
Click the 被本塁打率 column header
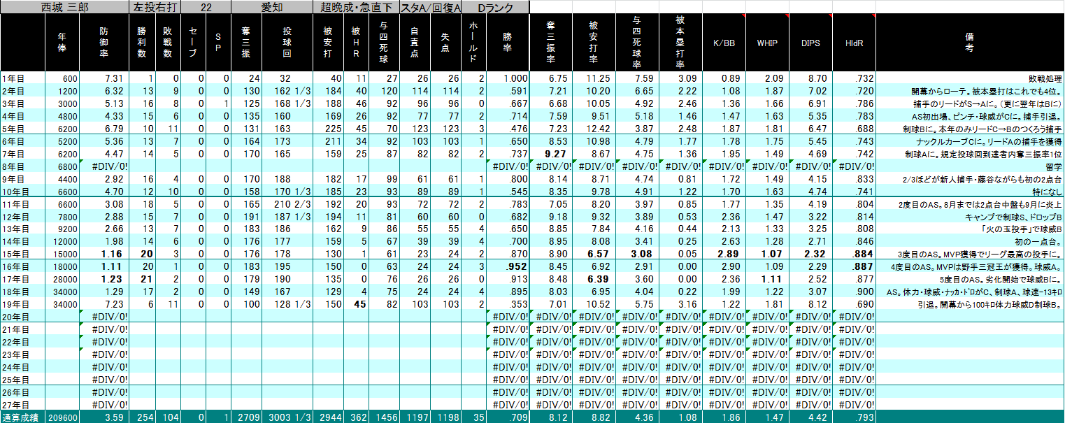tap(680, 43)
